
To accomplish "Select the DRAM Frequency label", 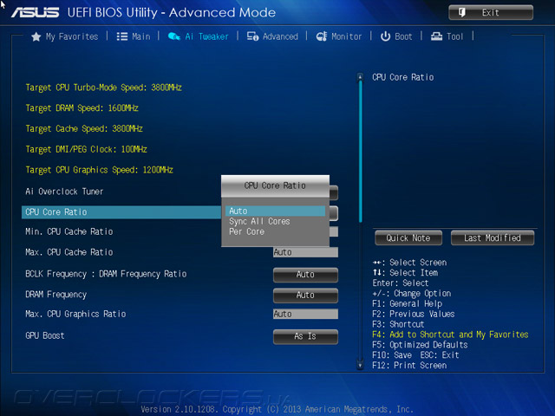I will click(x=55, y=295).
